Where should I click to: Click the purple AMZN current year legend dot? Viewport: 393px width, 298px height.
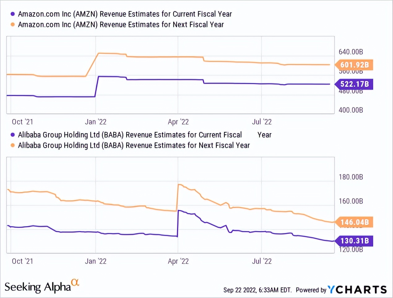click(13, 14)
